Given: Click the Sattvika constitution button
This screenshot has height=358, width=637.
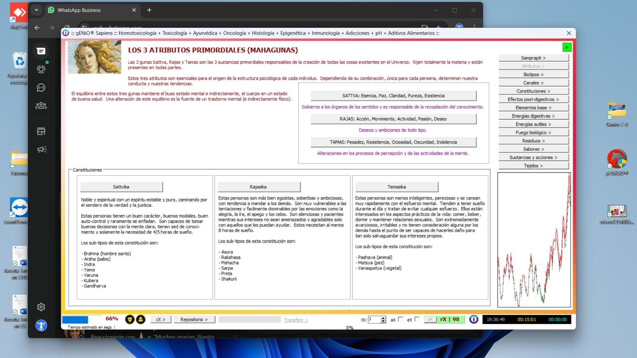Looking at the screenshot, I should 121,187.
